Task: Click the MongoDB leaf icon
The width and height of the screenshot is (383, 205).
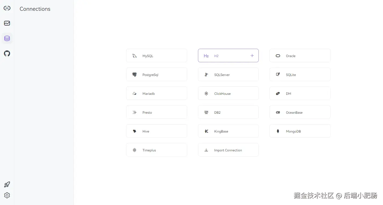Action: point(278,131)
